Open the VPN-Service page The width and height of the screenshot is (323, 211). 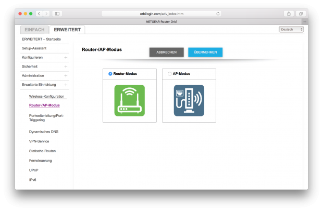click(x=39, y=141)
